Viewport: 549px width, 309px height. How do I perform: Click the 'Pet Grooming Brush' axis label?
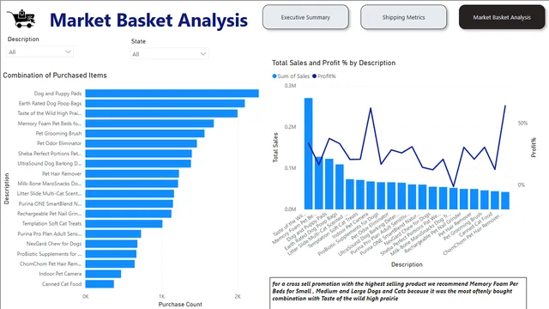point(58,134)
